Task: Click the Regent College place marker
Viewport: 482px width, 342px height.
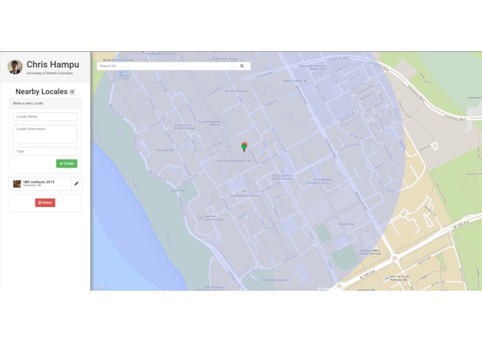Action: coord(304,81)
